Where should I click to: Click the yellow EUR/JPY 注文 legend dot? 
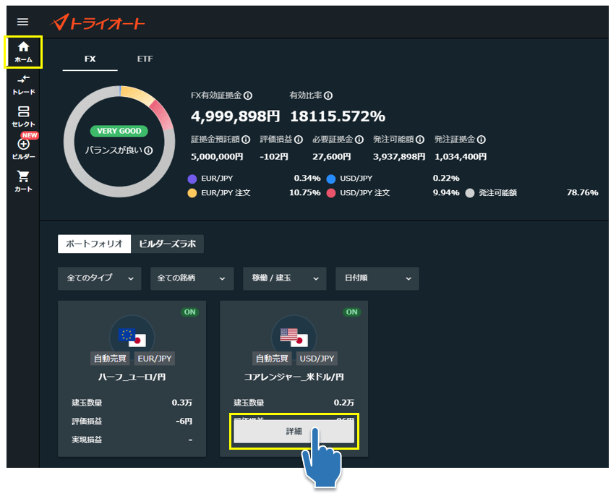coord(192,193)
